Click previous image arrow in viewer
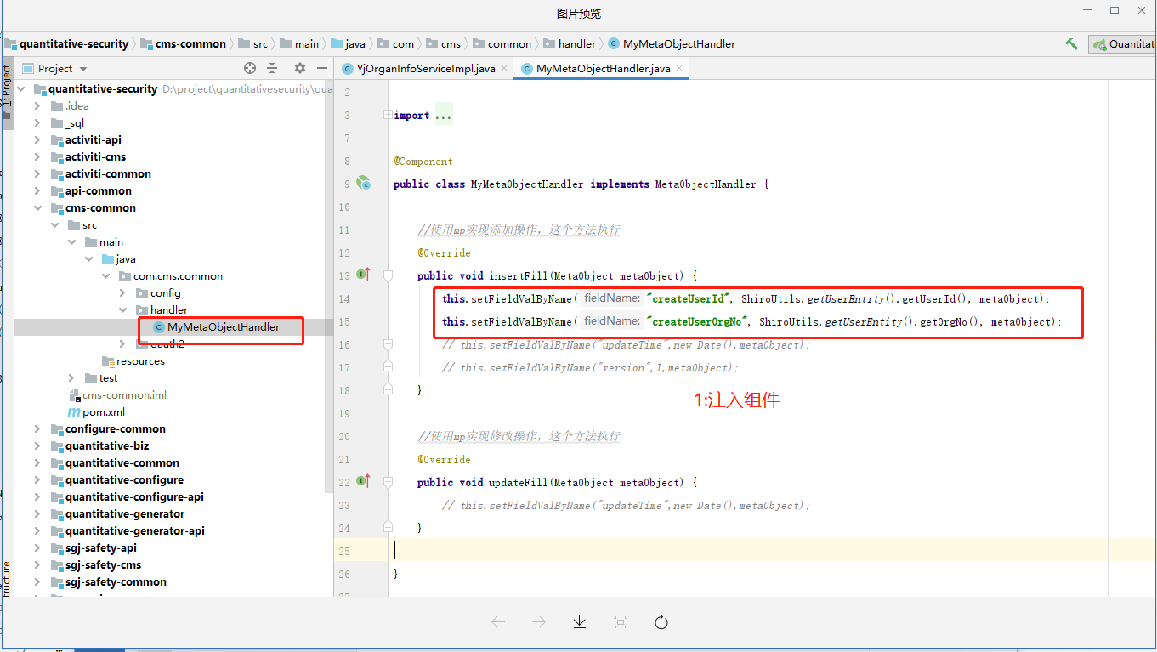This screenshot has height=652, width=1157. click(x=498, y=622)
